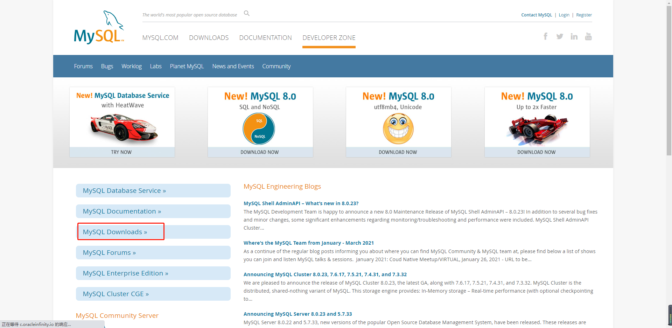
Task: Open the DOCUMENTATION section
Action: click(x=265, y=37)
